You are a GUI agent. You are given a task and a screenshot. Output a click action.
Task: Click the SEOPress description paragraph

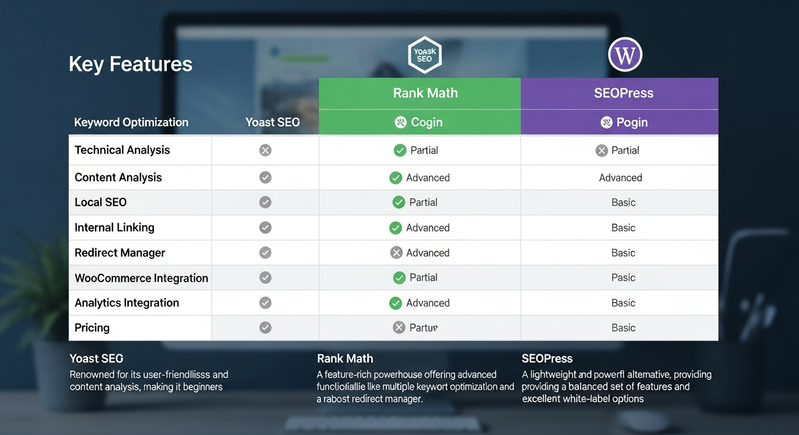point(616,387)
